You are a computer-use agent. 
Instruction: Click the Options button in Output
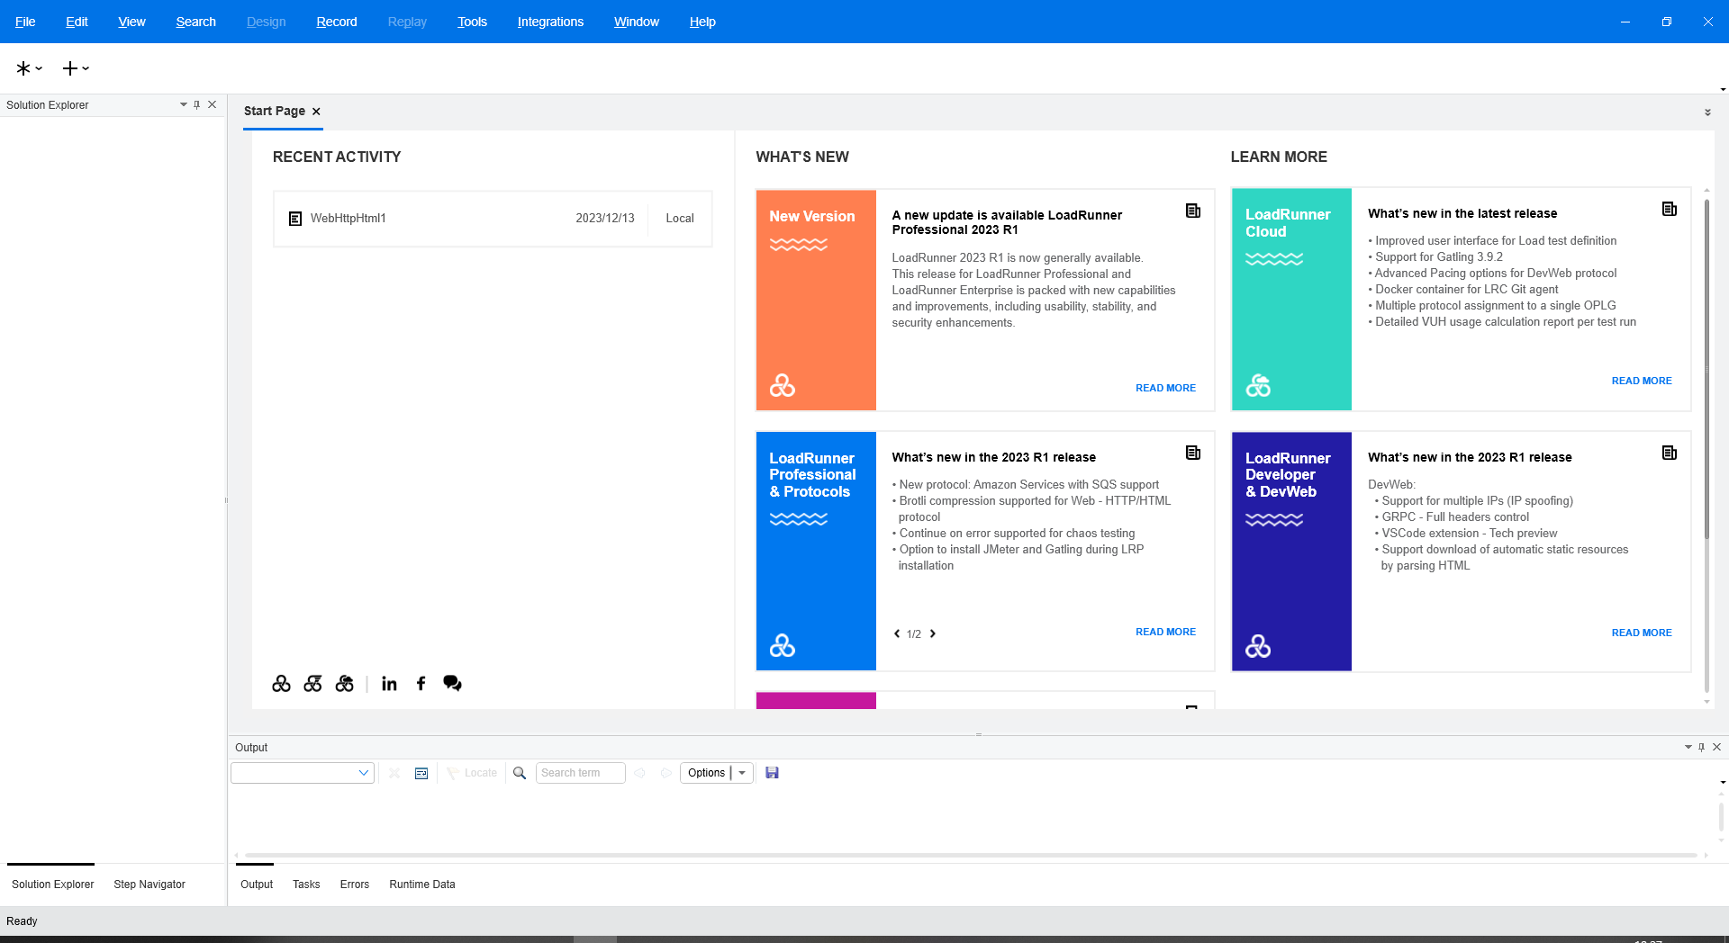point(706,773)
